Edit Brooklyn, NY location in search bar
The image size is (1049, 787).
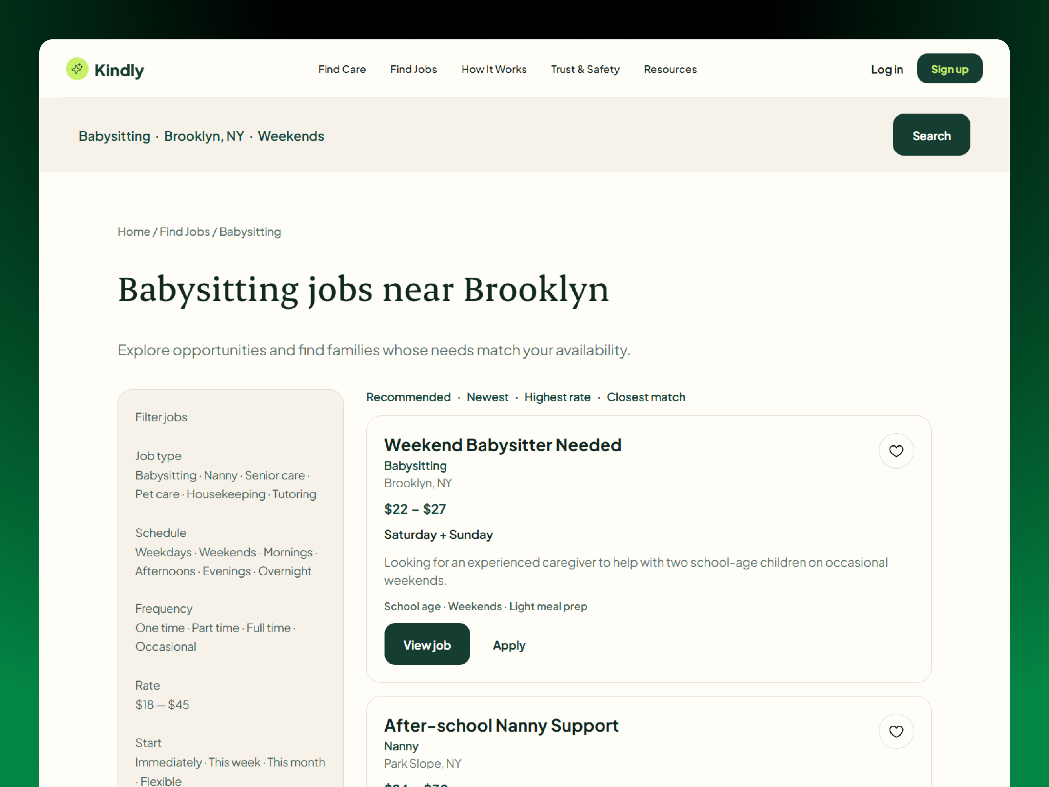click(204, 136)
